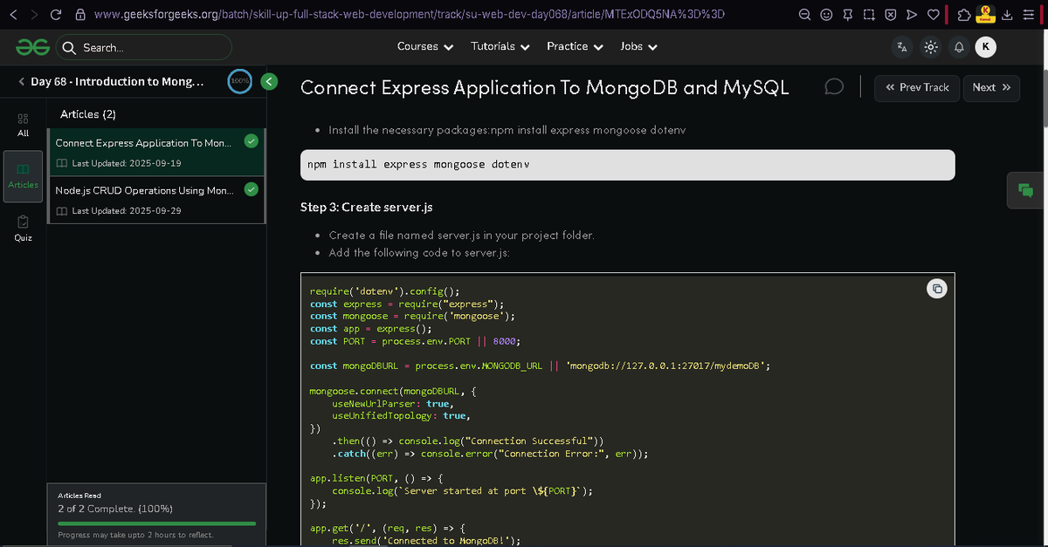
Task: Click the Step 3: Create server.js heading
Action: (x=366, y=208)
